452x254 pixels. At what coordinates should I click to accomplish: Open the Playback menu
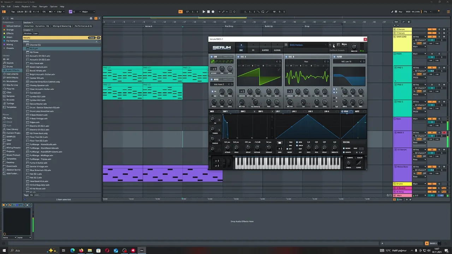26,6
